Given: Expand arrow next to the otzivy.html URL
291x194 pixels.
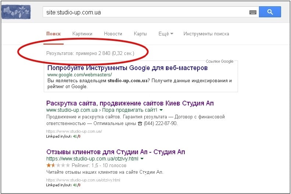Looking at the screenshot, I should pyautogui.click(x=142, y=159).
